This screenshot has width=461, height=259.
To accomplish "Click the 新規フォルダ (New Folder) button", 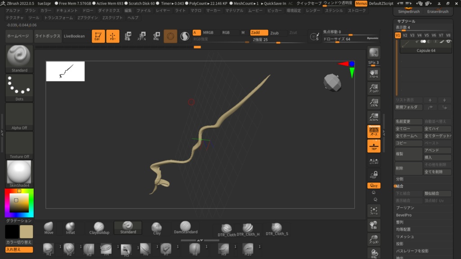I will 408,107.
